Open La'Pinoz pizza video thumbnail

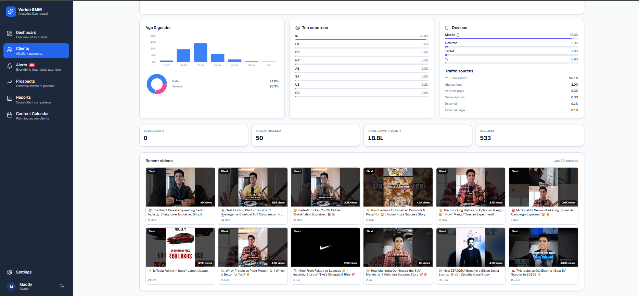(x=398, y=187)
